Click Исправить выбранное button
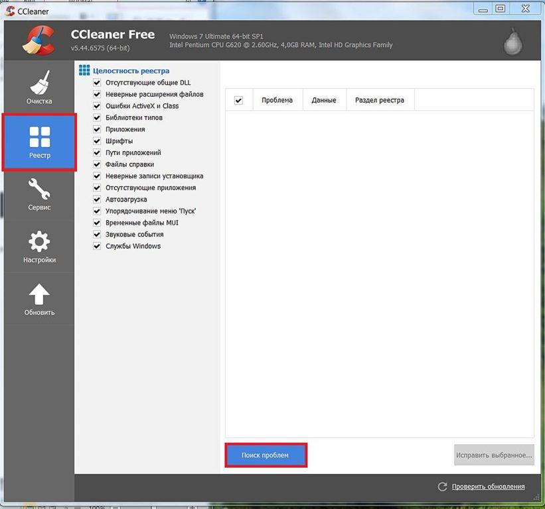Viewport: 545px width, 509px height. pos(494,455)
